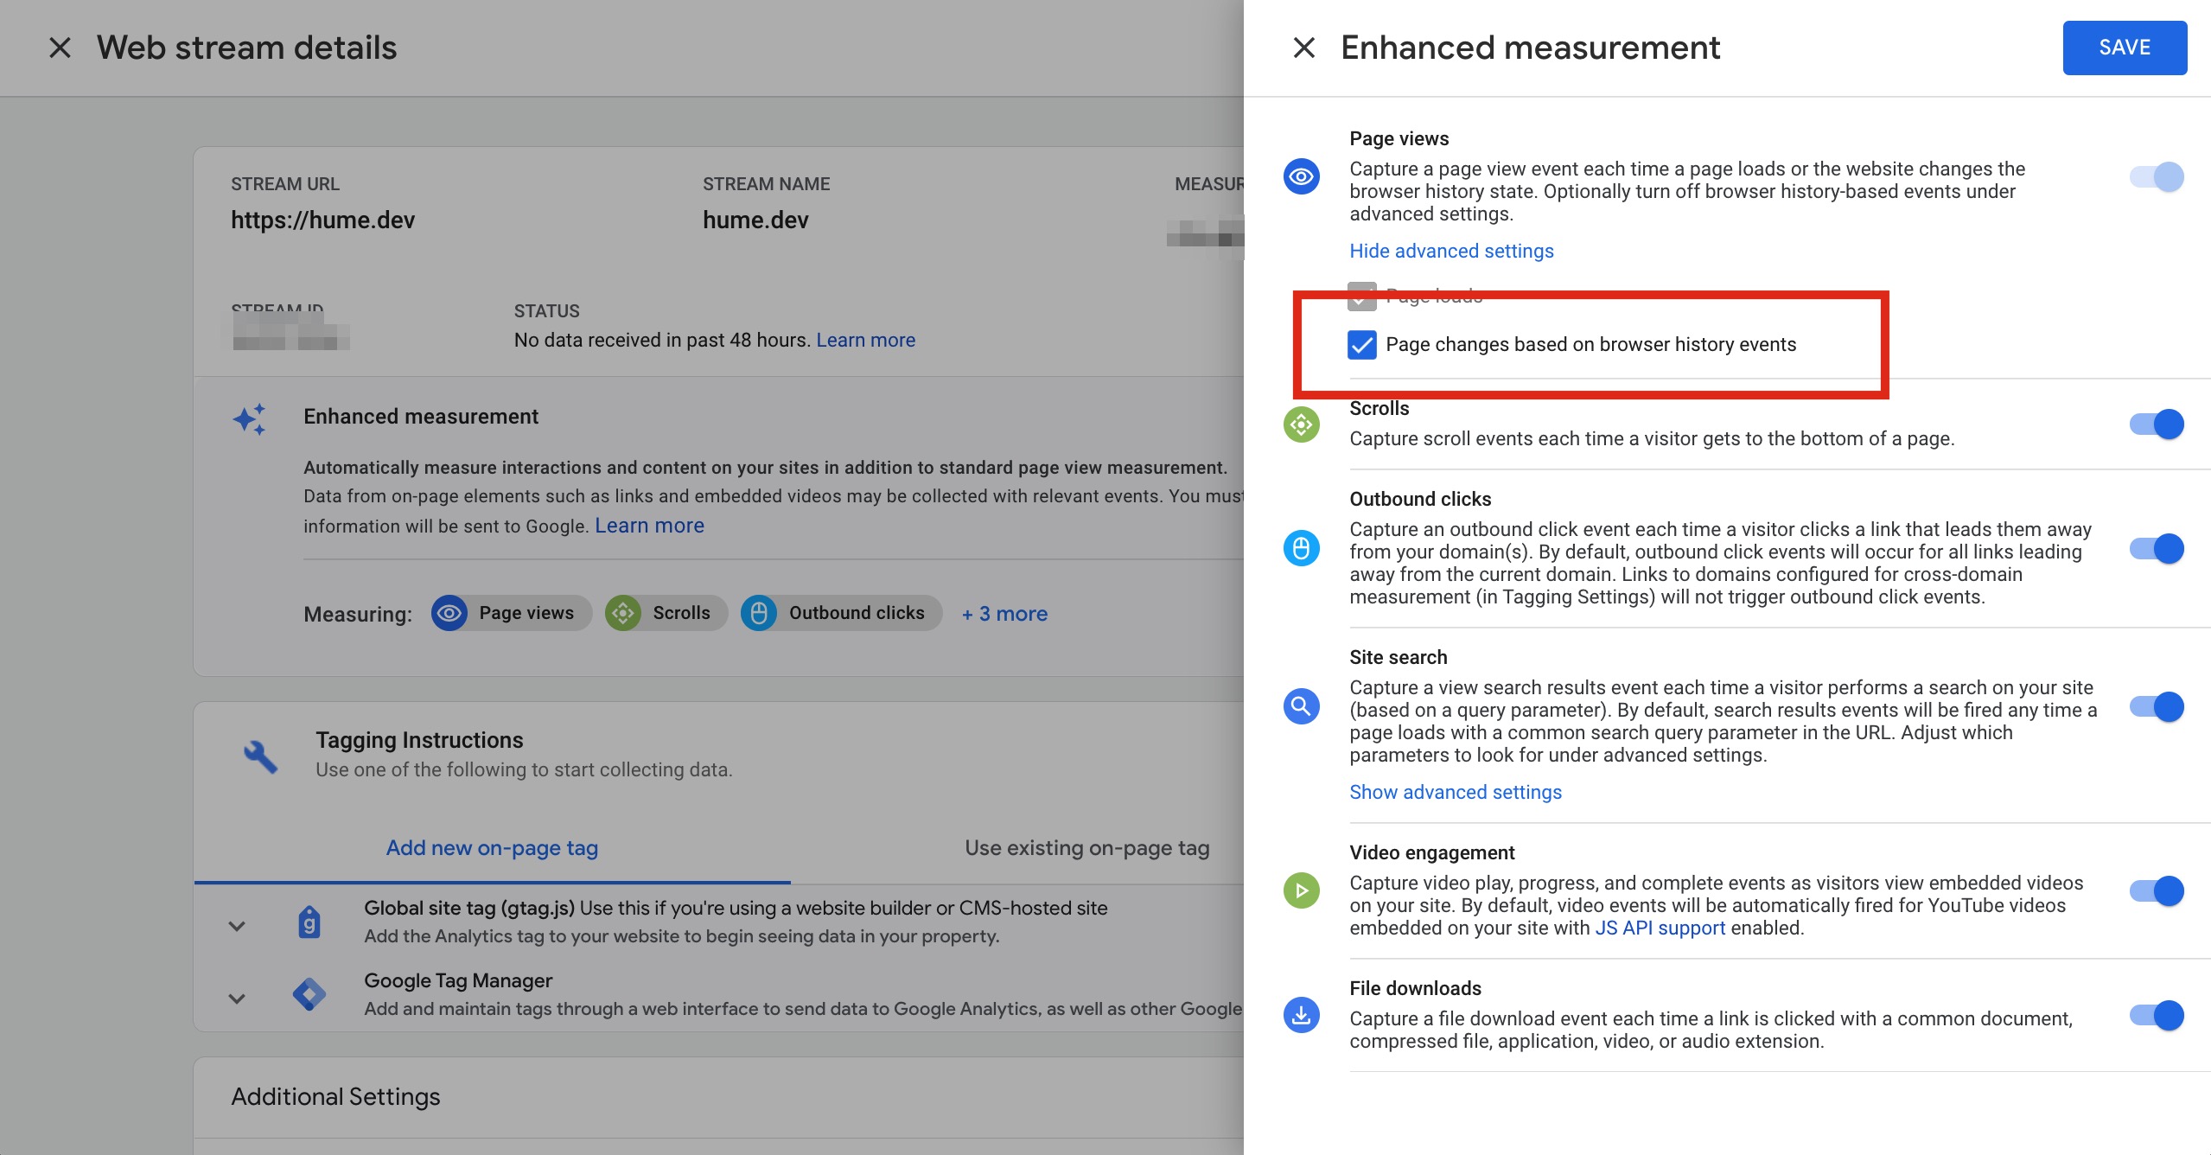Click the Google Tag Manager diamond icon

[x=309, y=994]
